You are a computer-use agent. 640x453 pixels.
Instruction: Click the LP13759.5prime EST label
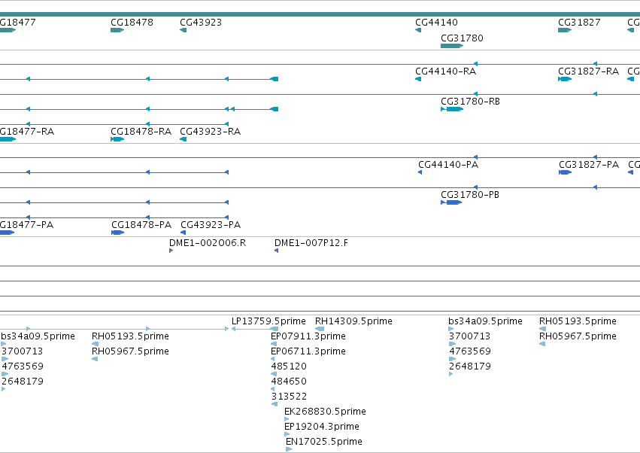click(268, 321)
